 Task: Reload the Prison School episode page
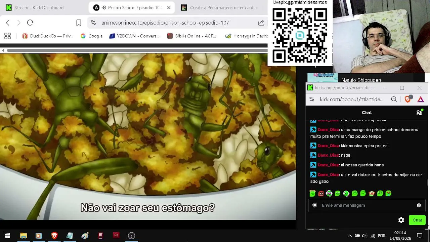(30, 23)
